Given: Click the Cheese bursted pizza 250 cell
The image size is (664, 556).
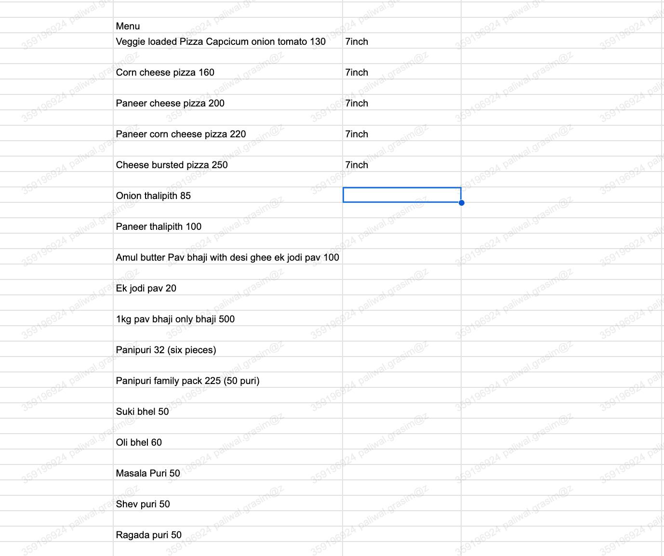Looking at the screenshot, I should coord(228,164).
